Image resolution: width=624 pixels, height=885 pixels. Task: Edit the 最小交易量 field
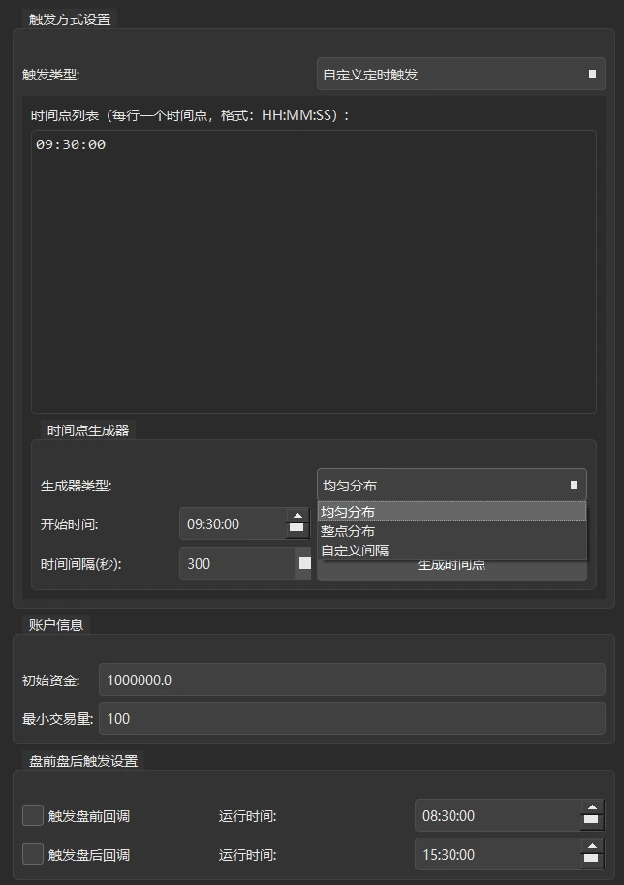pyautogui.click(x=352, y=718)
